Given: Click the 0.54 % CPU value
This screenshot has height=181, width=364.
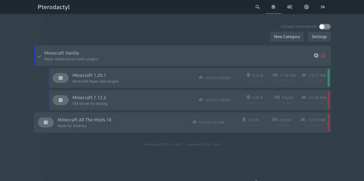Looking at the screenshot, I should tap(258, 75).
